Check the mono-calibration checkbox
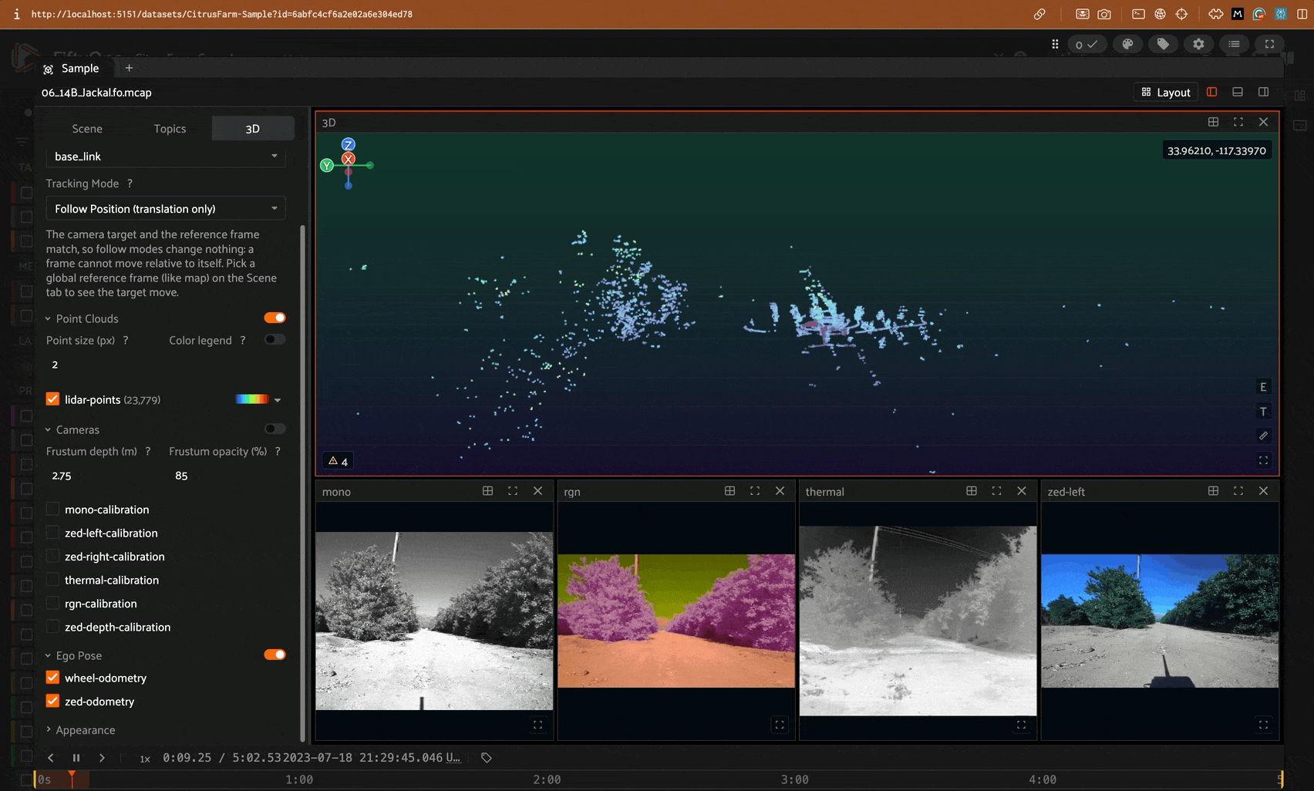 click(x=52, y=509)
